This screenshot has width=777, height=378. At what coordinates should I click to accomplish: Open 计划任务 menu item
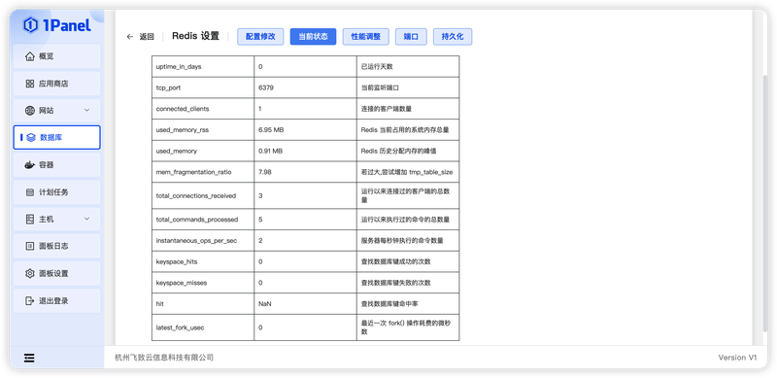57,192
